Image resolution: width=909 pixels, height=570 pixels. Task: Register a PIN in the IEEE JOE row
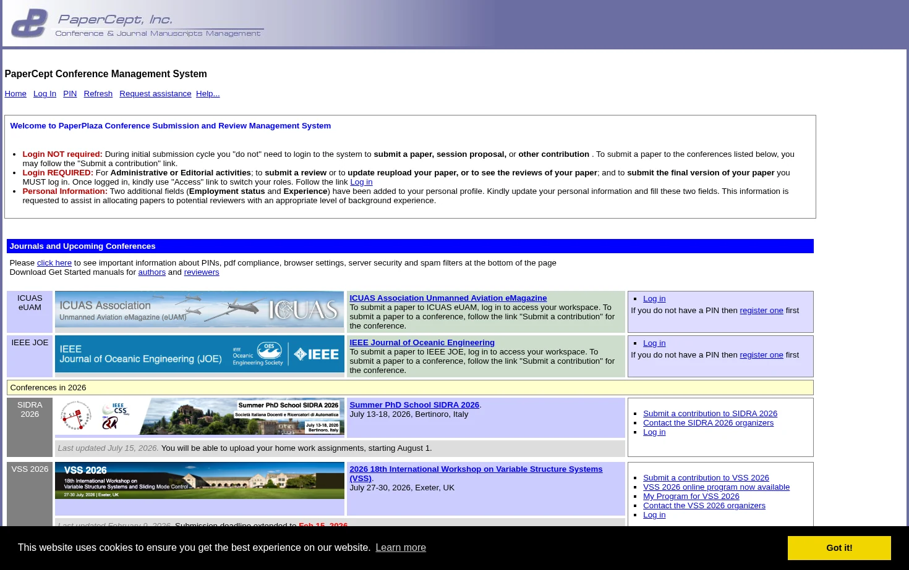click(761, 355)
